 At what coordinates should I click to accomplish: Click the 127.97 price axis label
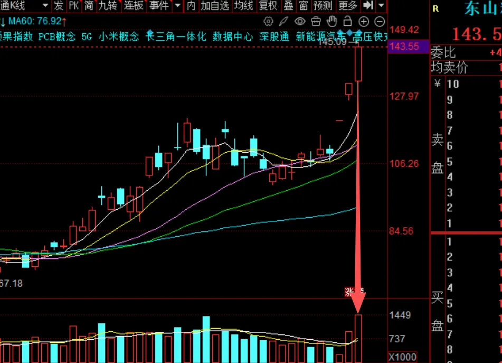[404, 96]
